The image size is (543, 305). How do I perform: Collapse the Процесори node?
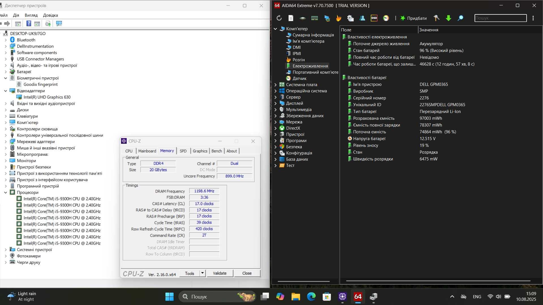point(6,193)
